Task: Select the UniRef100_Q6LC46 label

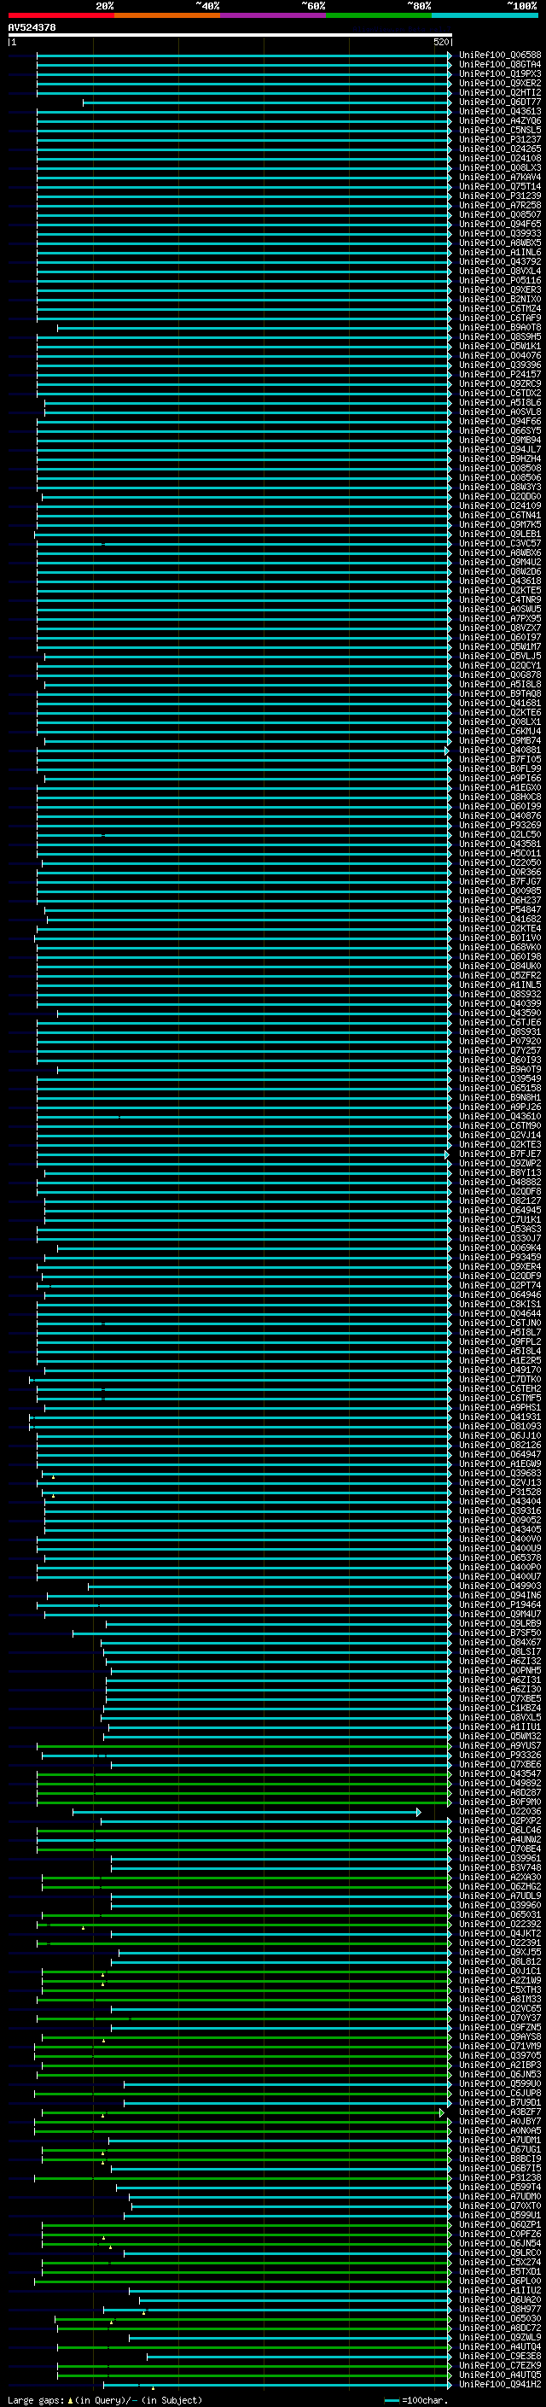Action: coord(500,1829)
